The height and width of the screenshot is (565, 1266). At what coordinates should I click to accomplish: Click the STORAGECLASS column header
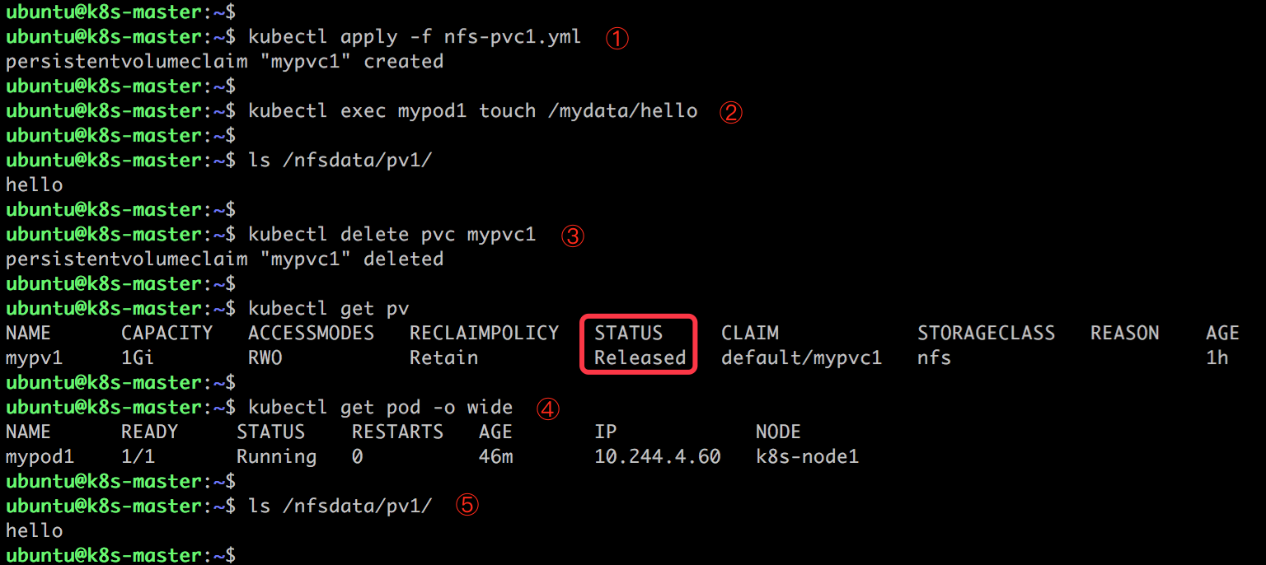click(986, 333)
